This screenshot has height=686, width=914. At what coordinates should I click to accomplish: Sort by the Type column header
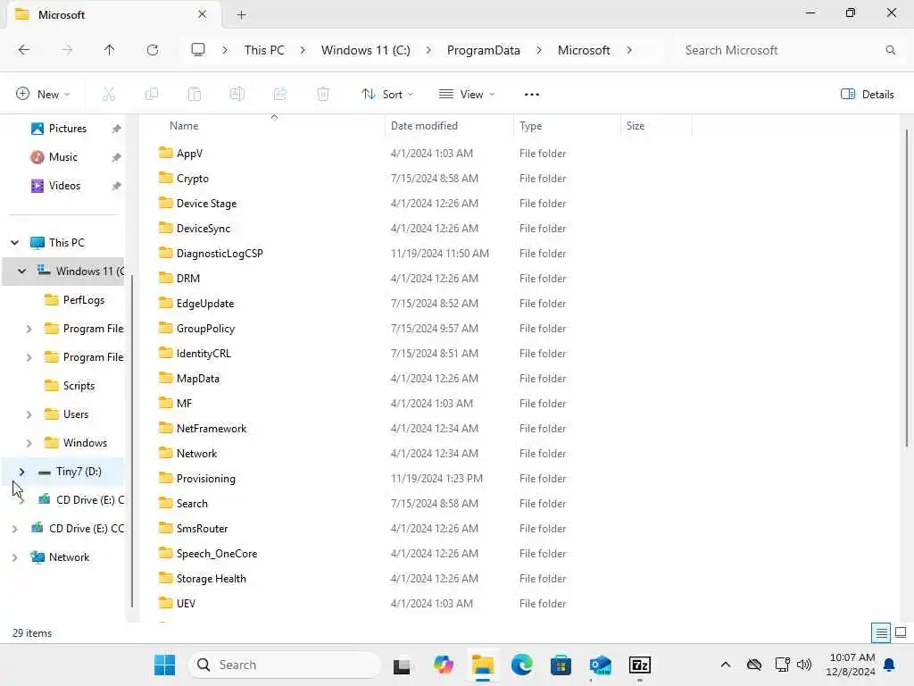[x=530, y=125]
